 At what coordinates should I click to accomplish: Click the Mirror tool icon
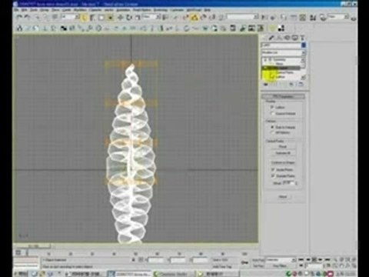pos(265,18)
